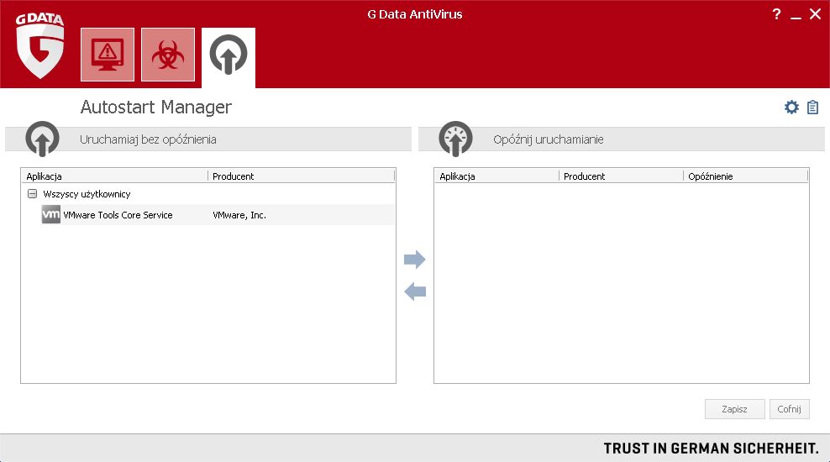The width and height of the screenshot is (830, 462).
Task: Click the Opóźnij uruchamianie header text
Action: (x=549, y=139)
